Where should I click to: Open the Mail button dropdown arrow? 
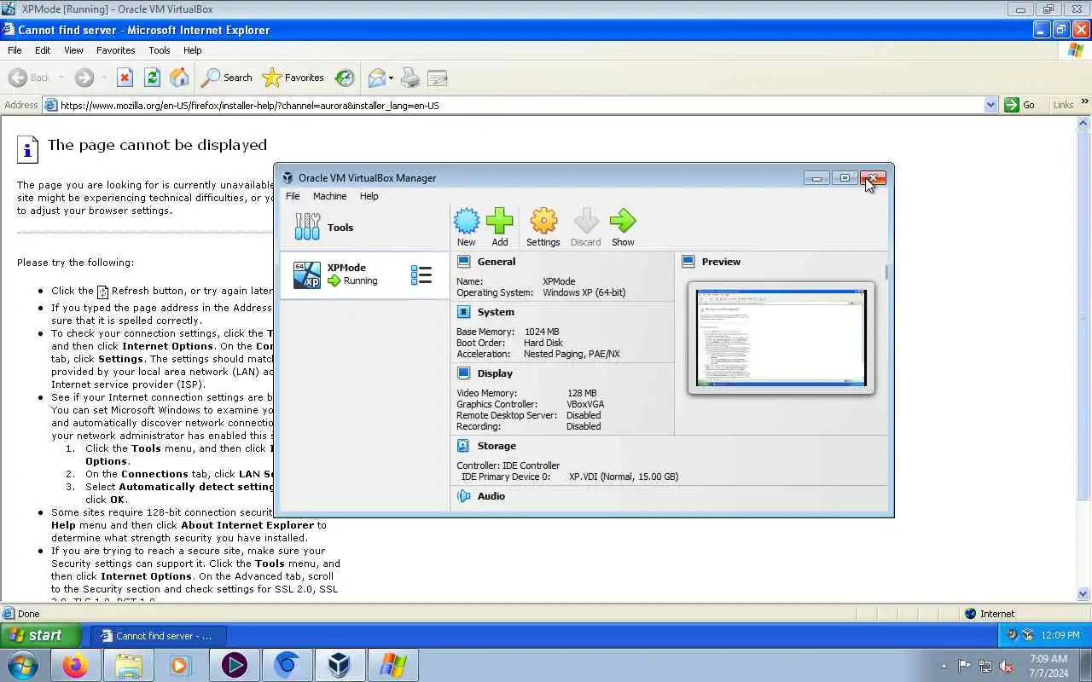[x=391, y=78]
